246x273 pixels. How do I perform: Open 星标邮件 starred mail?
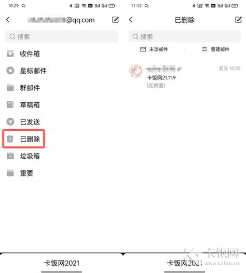62,71
